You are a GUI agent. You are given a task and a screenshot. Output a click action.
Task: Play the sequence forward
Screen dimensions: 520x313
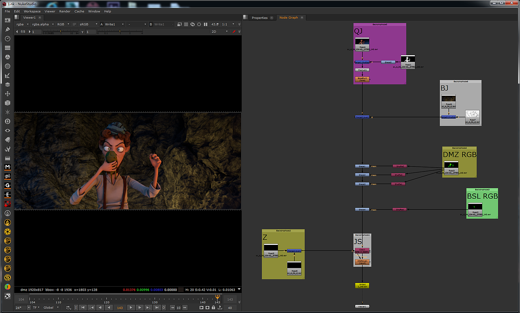tap(131, 308)
